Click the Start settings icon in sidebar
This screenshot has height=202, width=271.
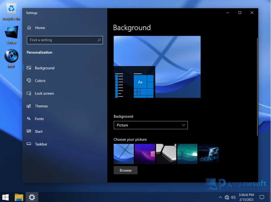coord(28,131)
